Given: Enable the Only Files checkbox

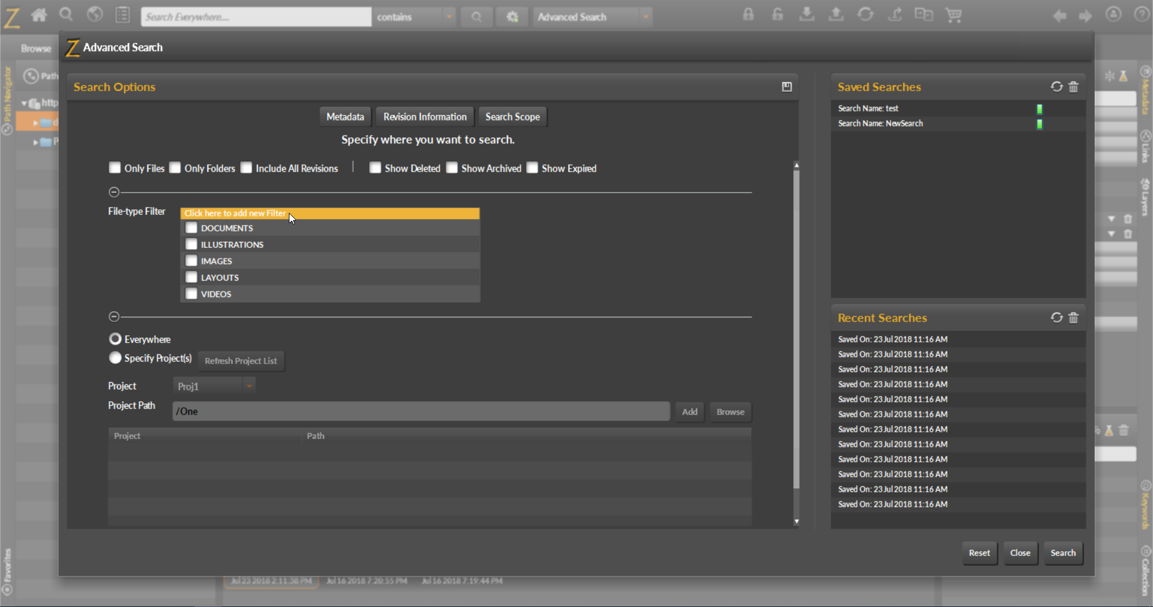Looking at the screenshot, I should (115, 167).
